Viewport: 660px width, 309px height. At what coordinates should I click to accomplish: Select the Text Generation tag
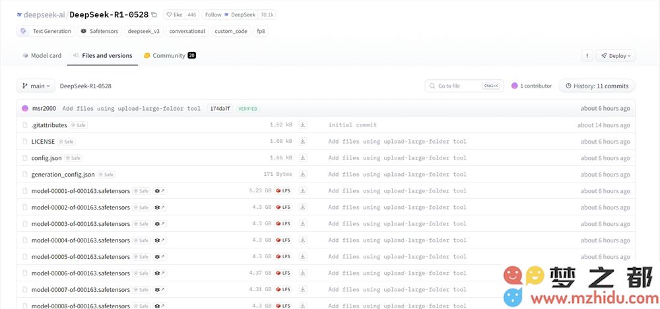pyautogui.click(x=46, y=31)
